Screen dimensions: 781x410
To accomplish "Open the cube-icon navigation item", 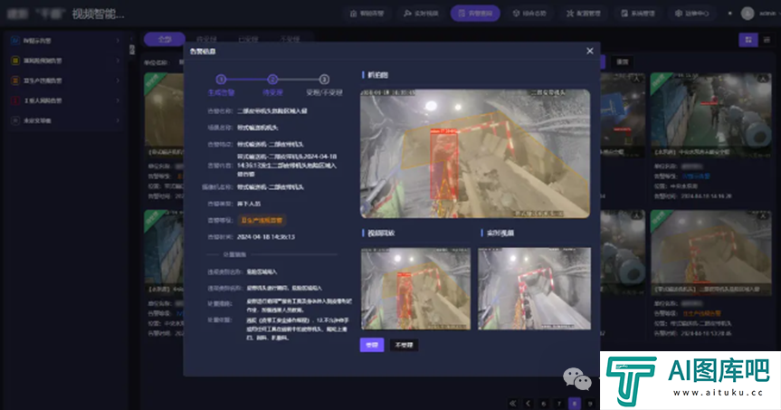I will (x=529, y=14).
